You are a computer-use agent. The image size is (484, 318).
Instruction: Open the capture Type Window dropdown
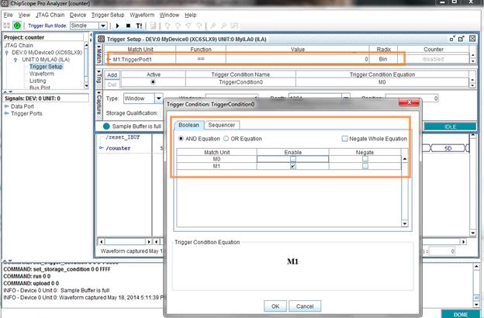159,99
